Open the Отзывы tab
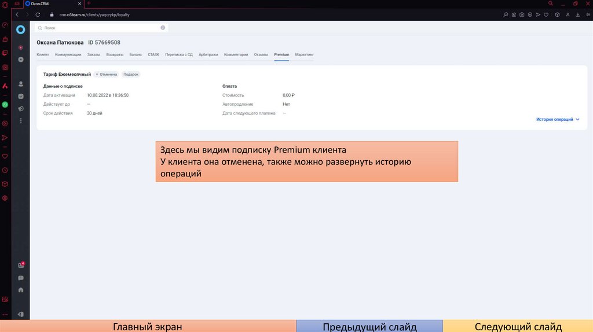 click(x=261, y=55)
